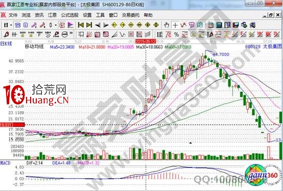Select the red Gann fan lines tool
The width and height of the screenshot is (283, 191).
coord(89,34)
